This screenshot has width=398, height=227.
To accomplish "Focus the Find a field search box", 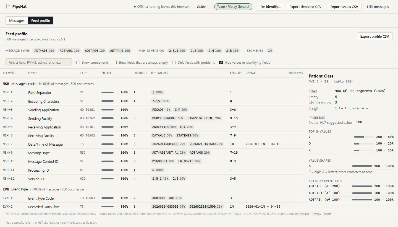I will 39,62.
